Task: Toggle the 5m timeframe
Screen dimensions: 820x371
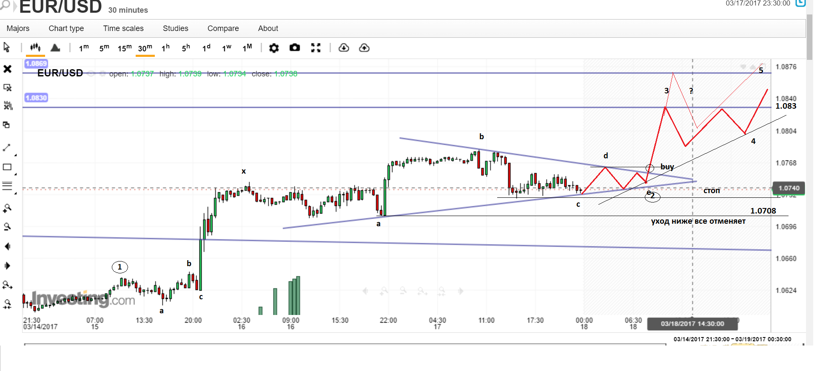Action: 104,48
